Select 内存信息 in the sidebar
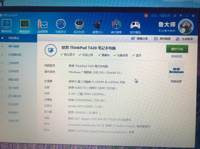200x149 pixels. (x=13, y=71)
